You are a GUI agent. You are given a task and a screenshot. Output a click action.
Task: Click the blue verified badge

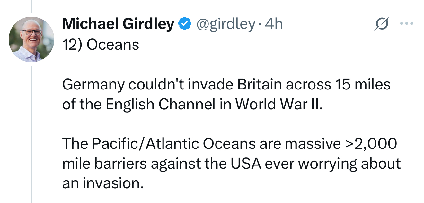coord(185,24)
